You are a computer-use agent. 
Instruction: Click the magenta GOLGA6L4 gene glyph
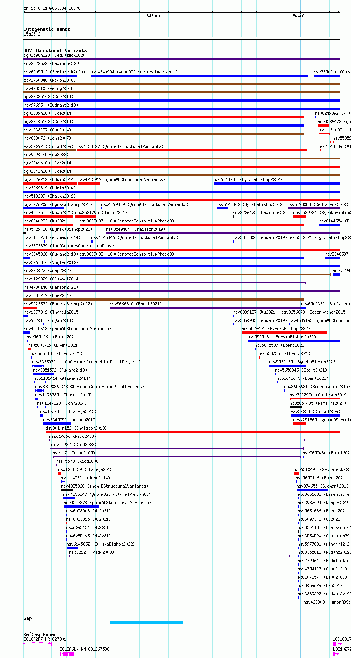tap(67, 654)
